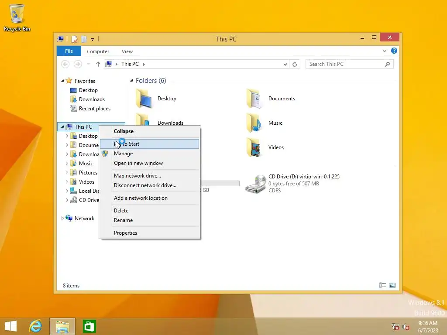The height and width of the screenshot is (335, 447).
Task: Select Music in the navigation tree
Action: [x=86, y=164]
